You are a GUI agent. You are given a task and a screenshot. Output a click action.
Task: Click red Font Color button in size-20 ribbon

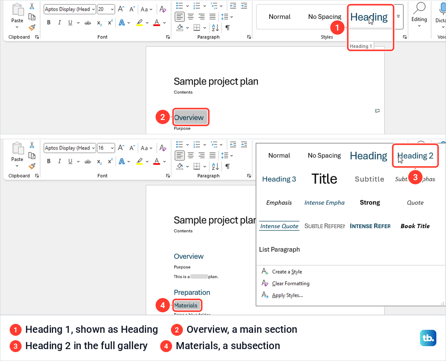(156, 23)
